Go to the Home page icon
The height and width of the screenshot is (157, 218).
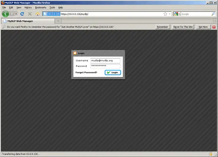pos(38,14)
